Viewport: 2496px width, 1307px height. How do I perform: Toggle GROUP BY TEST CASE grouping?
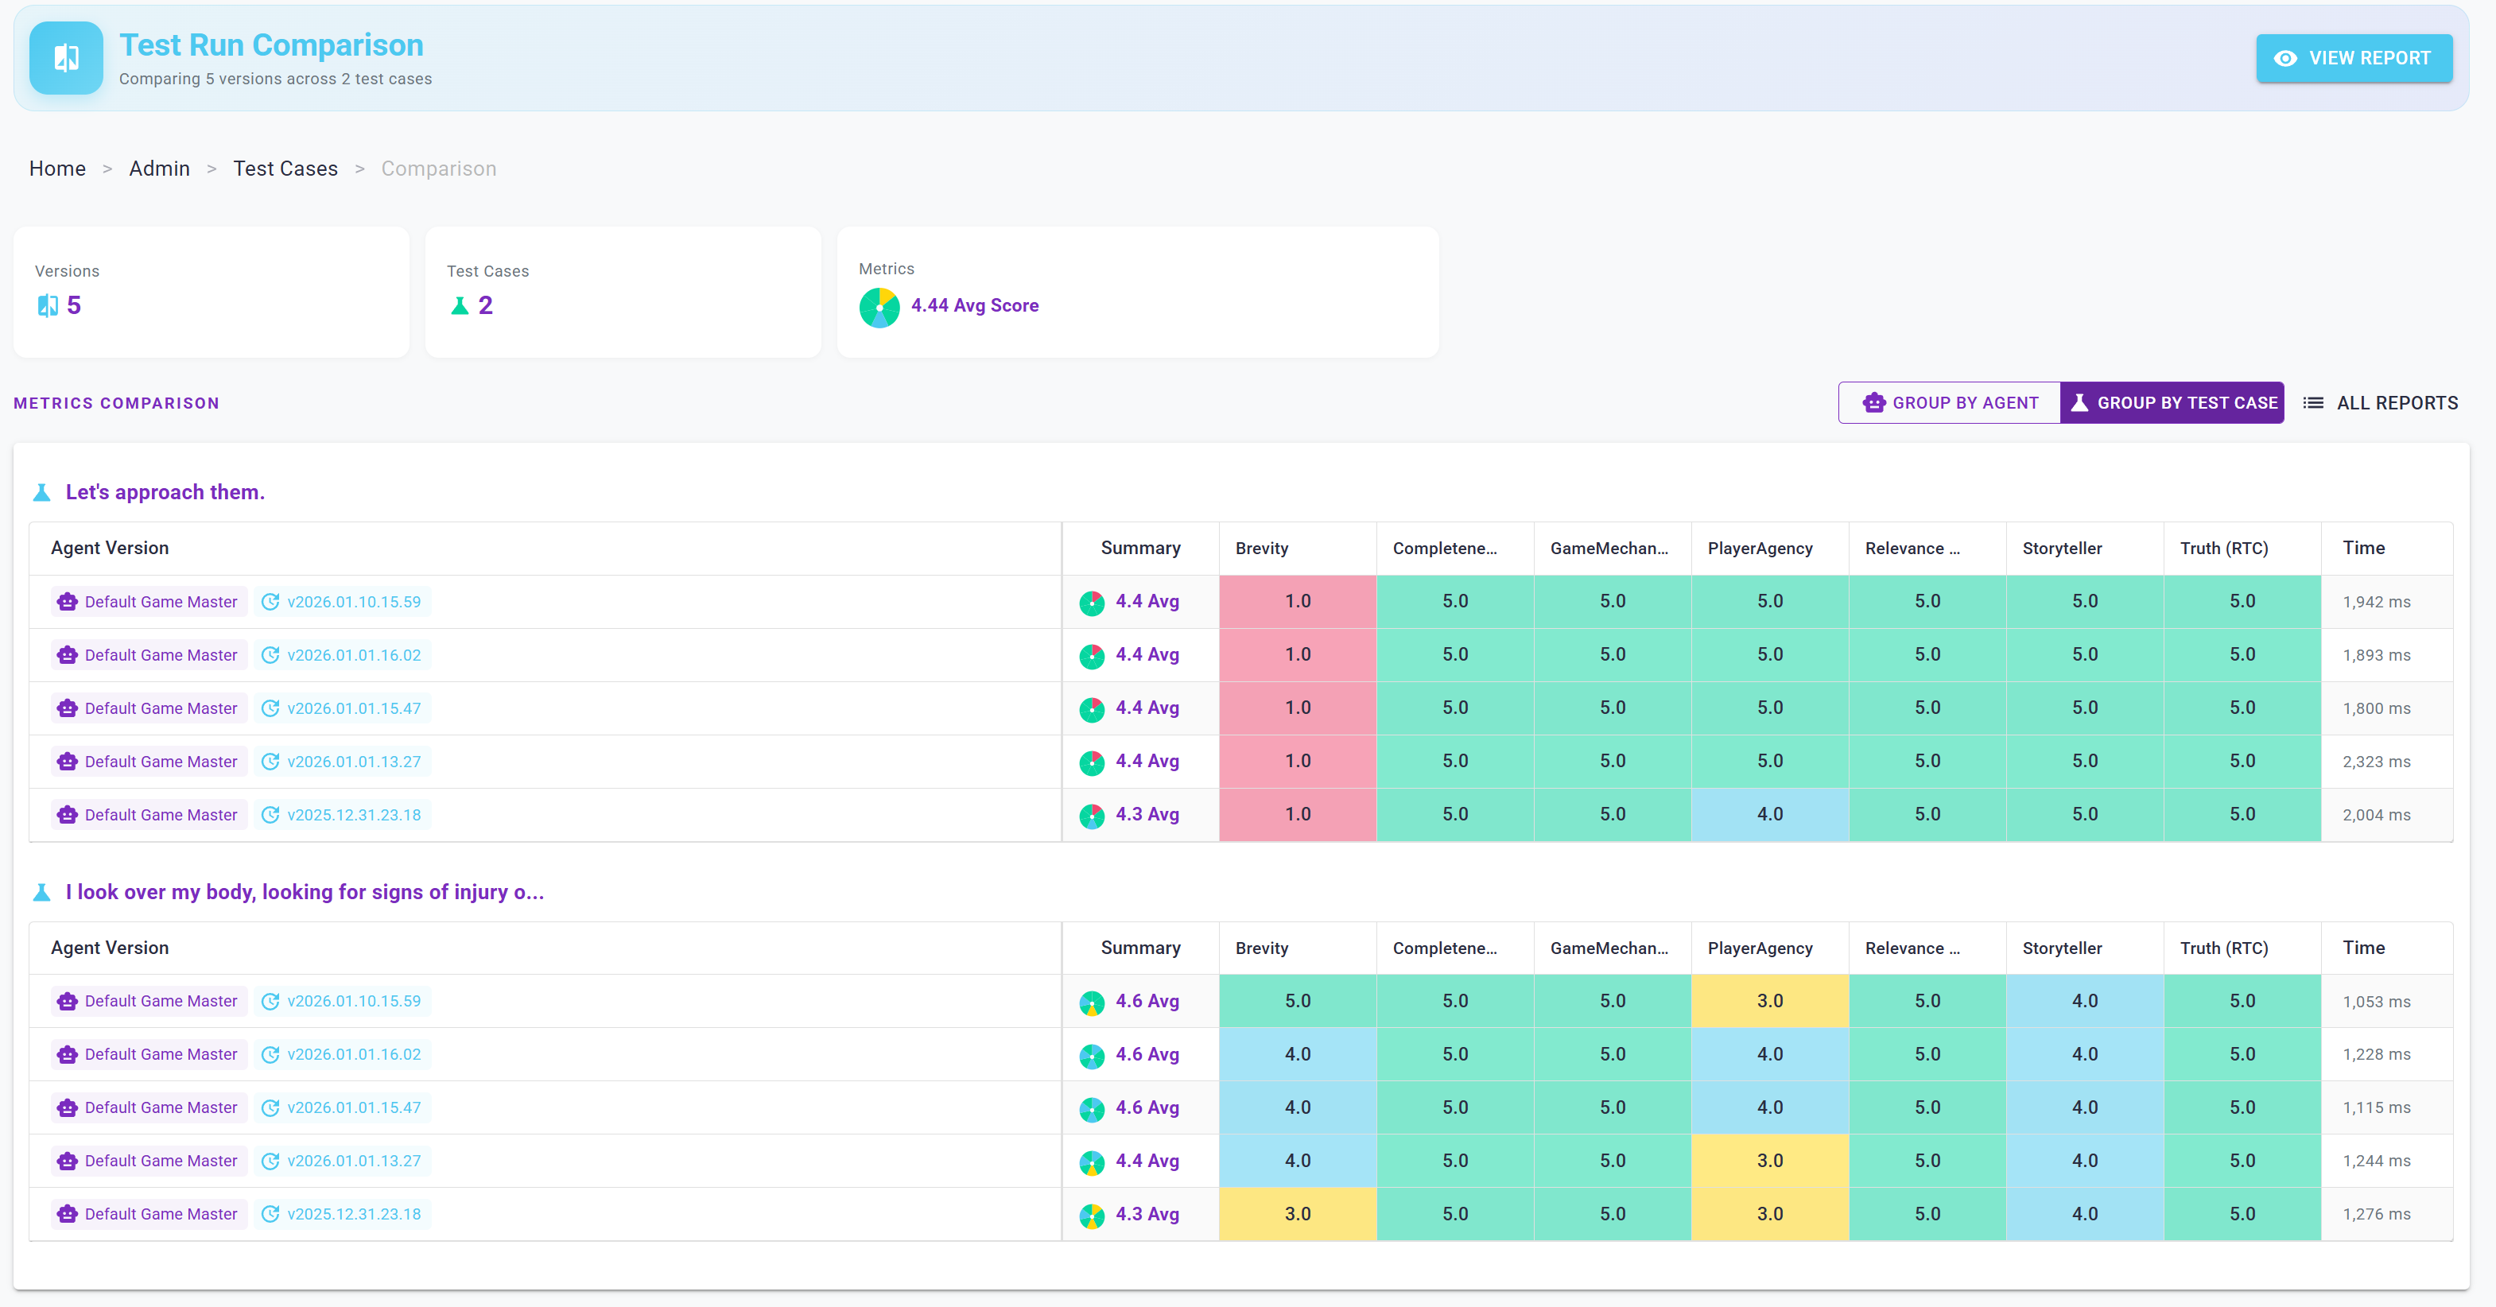point(2172,402)
